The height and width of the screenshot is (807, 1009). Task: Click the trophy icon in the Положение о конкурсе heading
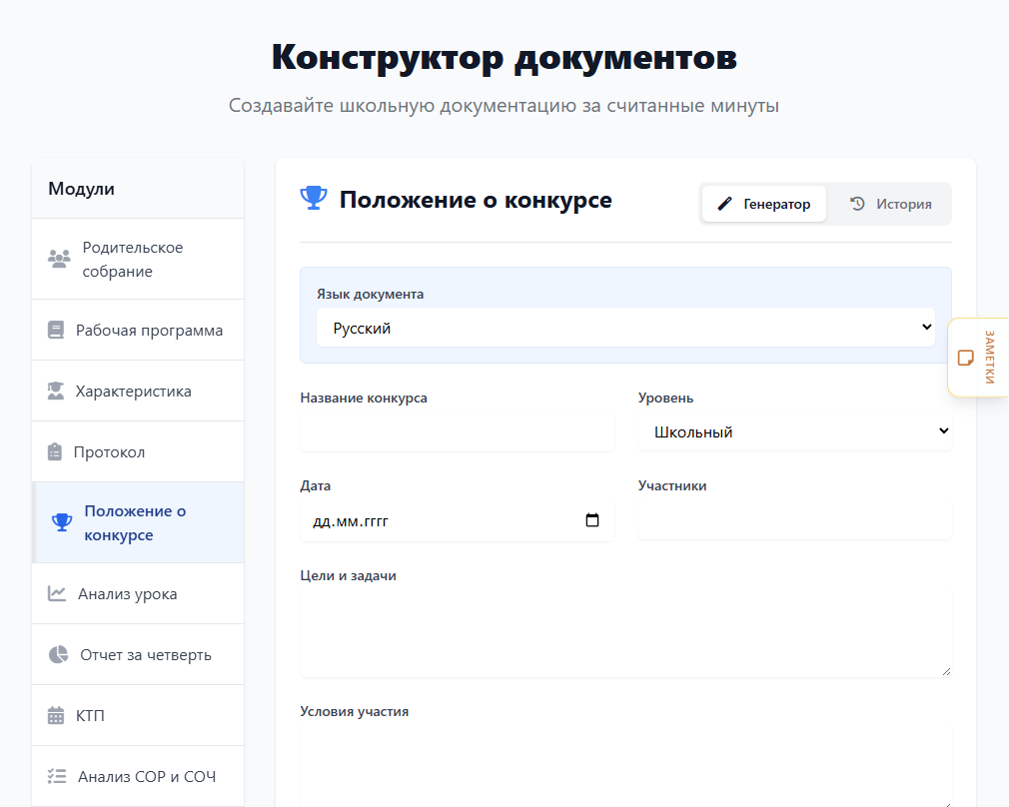314,198
